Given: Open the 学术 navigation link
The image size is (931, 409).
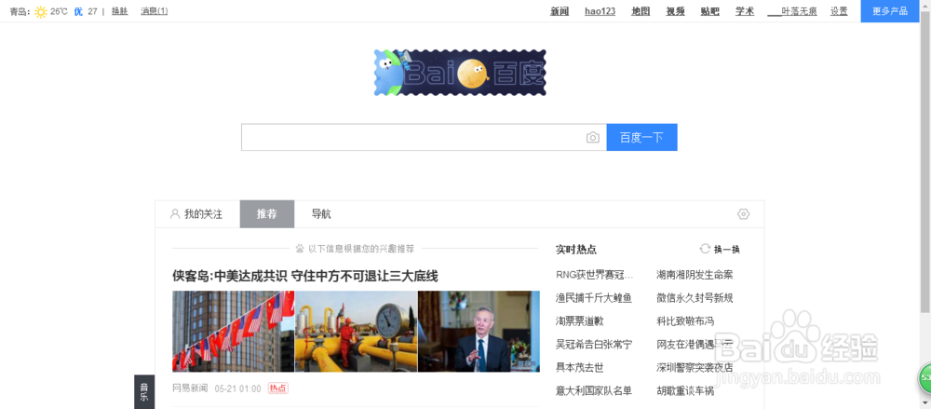Looking at the screenshot, I should [745, 11].
